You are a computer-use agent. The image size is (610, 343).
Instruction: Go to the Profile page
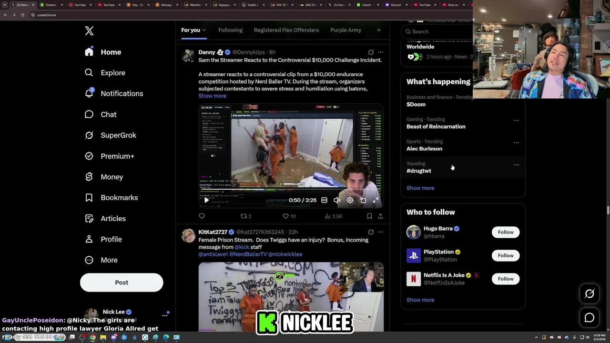point(103,239)
